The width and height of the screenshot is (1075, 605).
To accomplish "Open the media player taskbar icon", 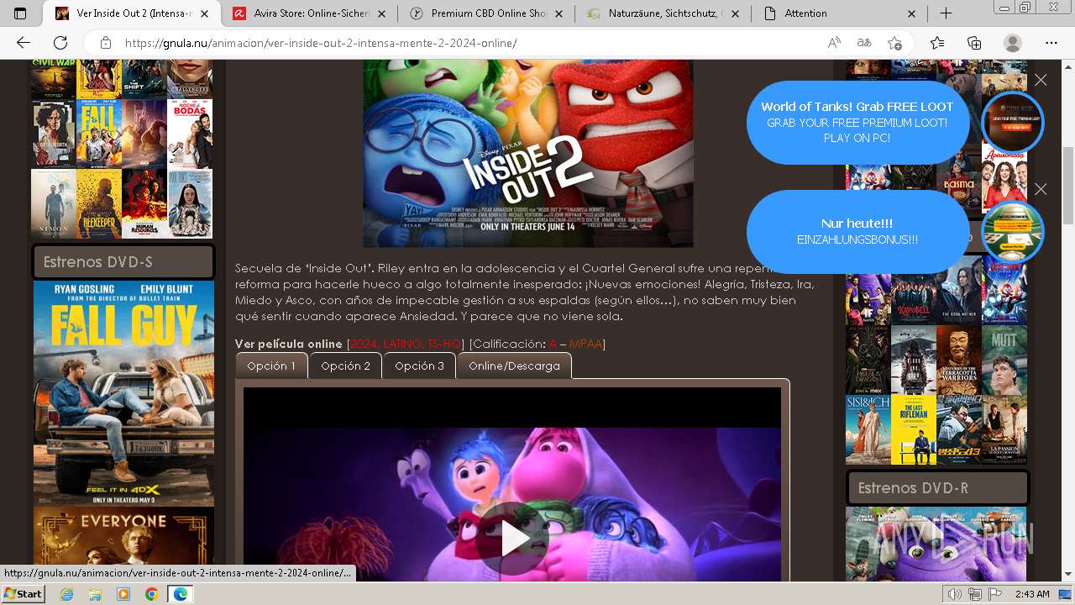I will point(123,594).
